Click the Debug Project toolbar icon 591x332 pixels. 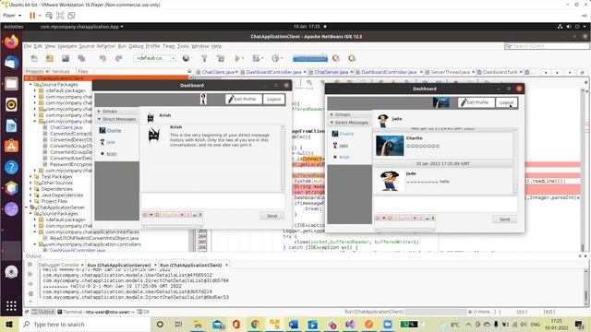click(257, 58)
